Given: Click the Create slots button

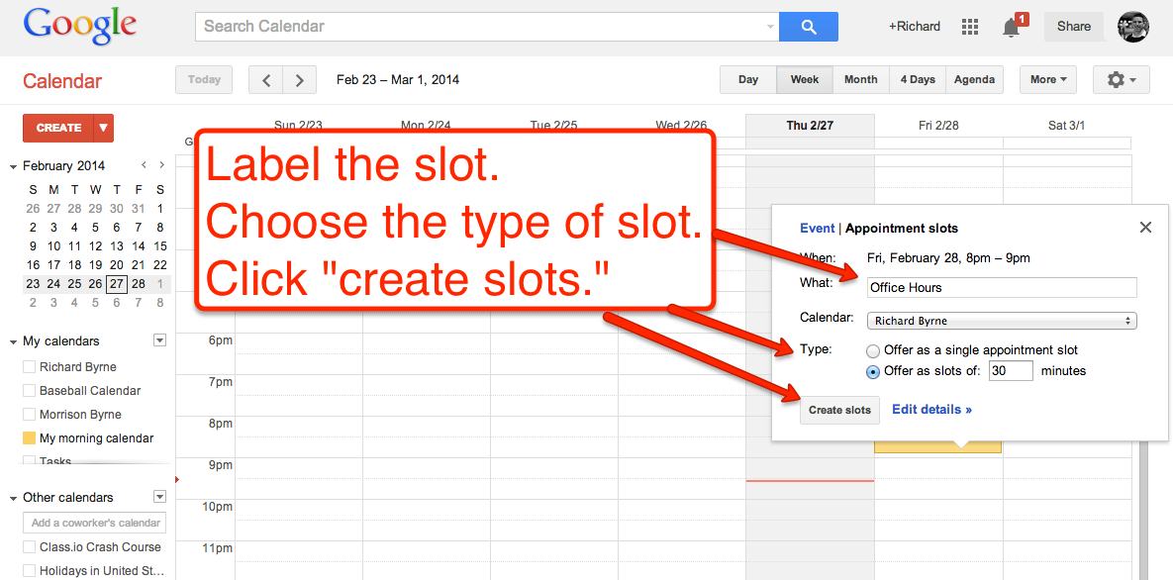Looking at the screenshot, I should coord(839,410).
